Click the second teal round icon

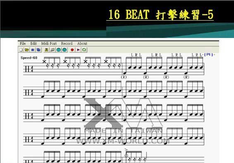(64, 50)
